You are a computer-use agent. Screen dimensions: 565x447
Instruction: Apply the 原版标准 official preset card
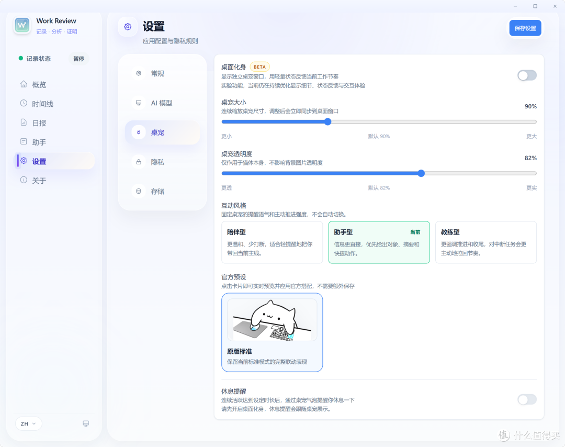[272, 332]
